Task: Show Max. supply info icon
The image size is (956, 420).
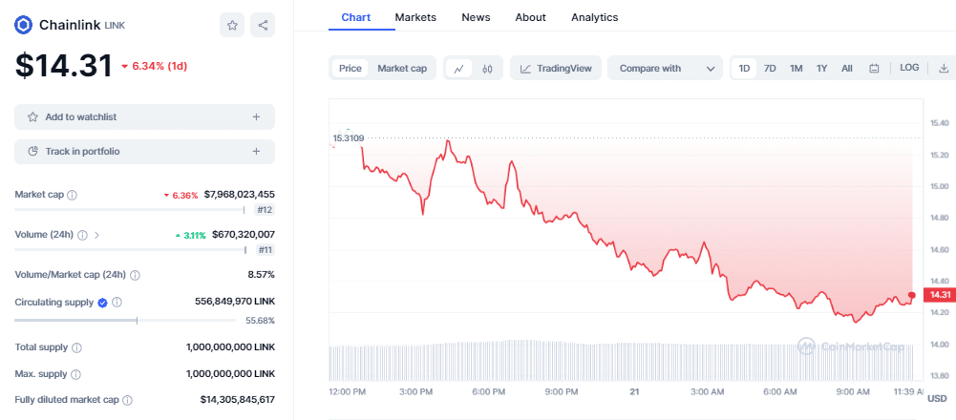Action: tap(75, 373)
